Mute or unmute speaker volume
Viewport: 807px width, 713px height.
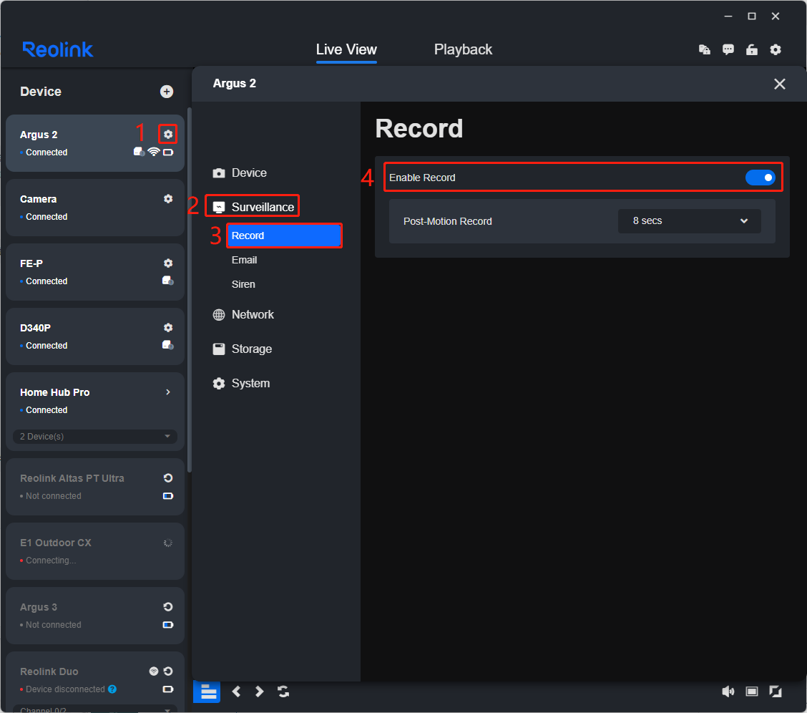(x=728, y=692)
